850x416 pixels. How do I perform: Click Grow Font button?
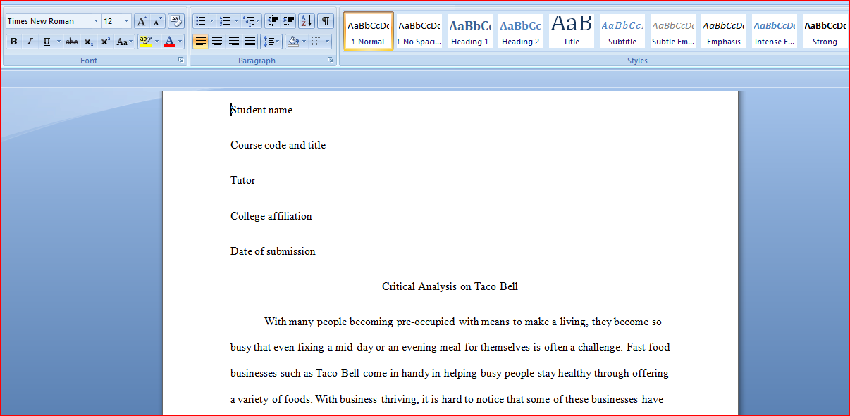click(x=142, y=21)
